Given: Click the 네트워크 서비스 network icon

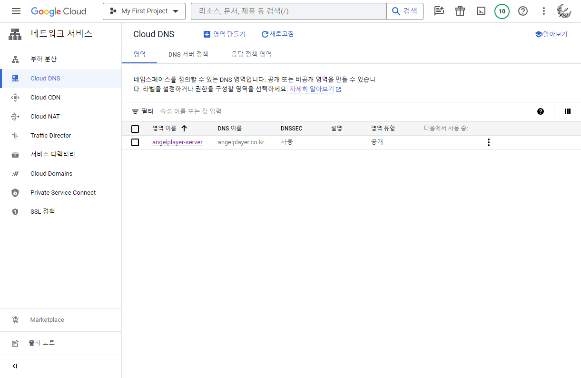Looking at the screenshot, I should pyautogui.click(x=15, y=34).
